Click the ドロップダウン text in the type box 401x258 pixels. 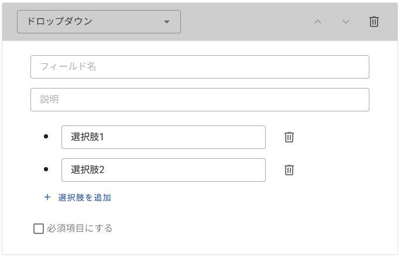[x=60, y=22]
